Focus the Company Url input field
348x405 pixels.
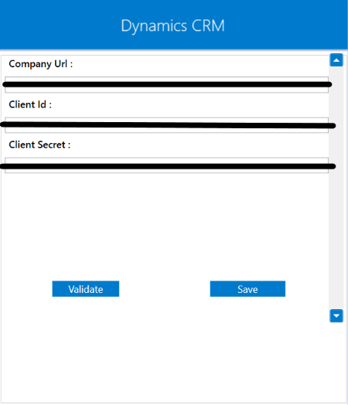coord(166,84)
